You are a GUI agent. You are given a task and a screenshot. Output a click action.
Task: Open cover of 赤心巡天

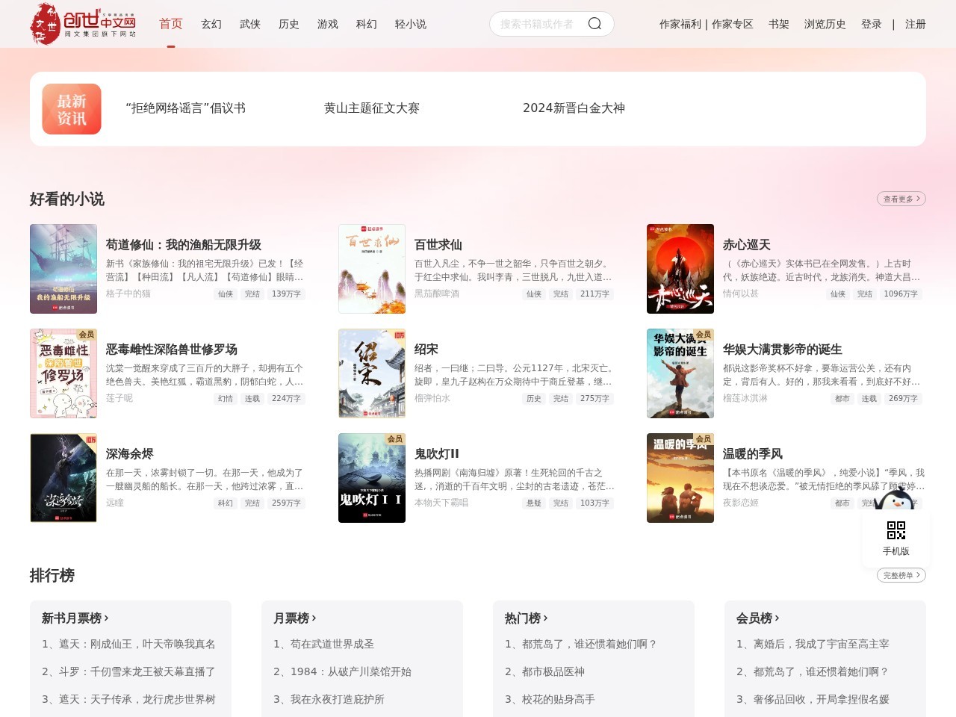[680, 269]
